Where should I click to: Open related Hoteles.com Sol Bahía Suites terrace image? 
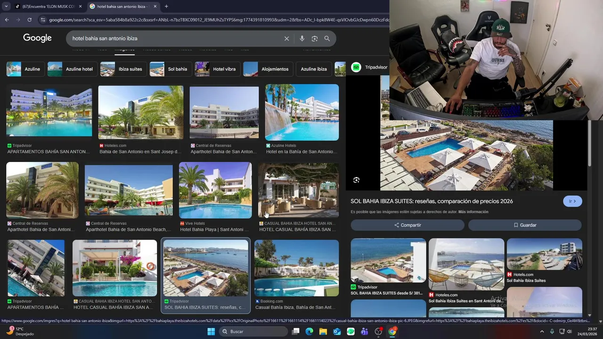point(466,264)
